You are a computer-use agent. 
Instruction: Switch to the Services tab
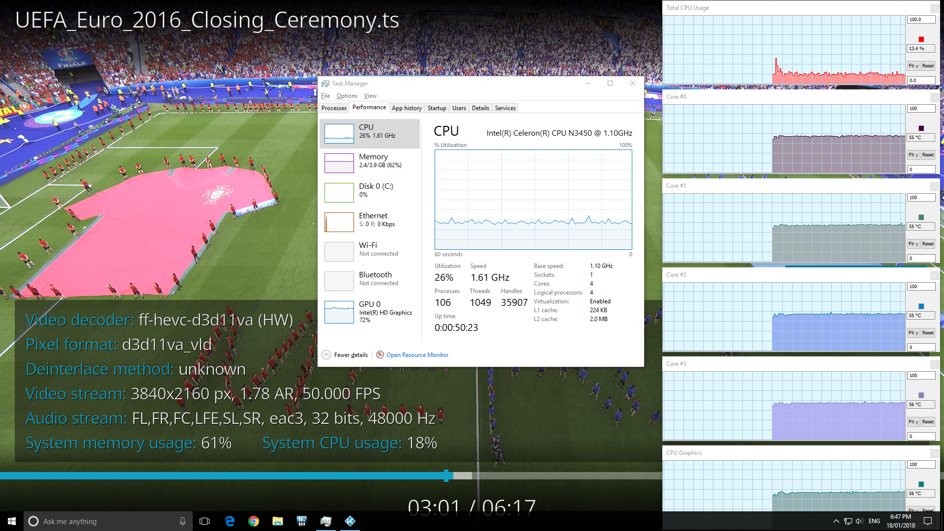click(x=505, y=108)
